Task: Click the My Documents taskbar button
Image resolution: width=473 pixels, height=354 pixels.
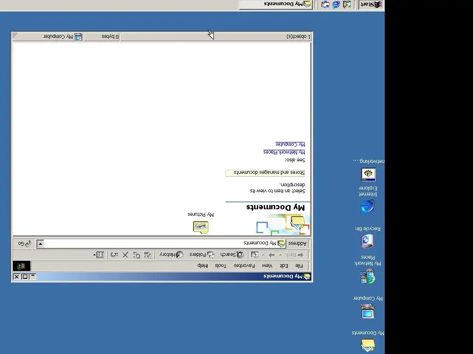Action: [x=276, y=5]
